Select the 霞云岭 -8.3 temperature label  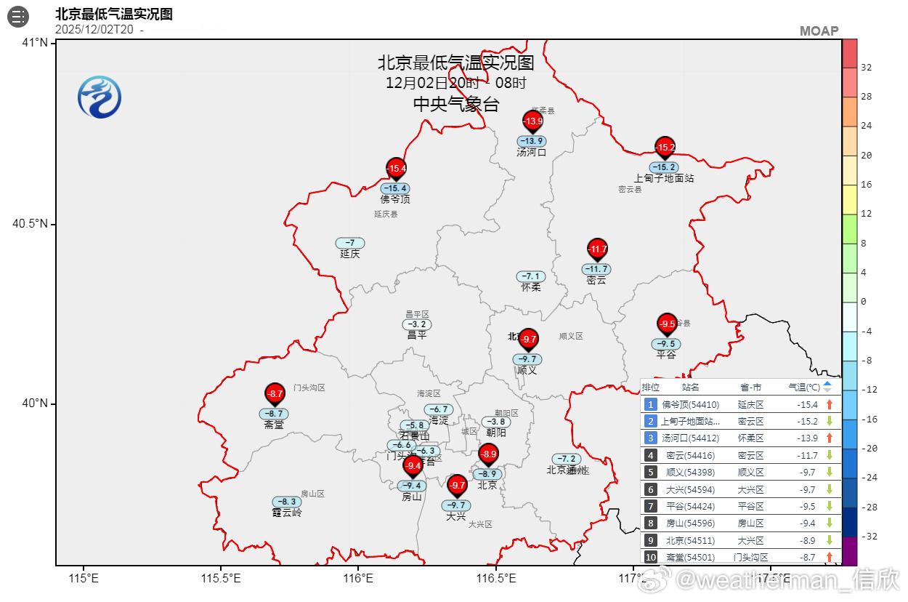(x=287, y=502)
